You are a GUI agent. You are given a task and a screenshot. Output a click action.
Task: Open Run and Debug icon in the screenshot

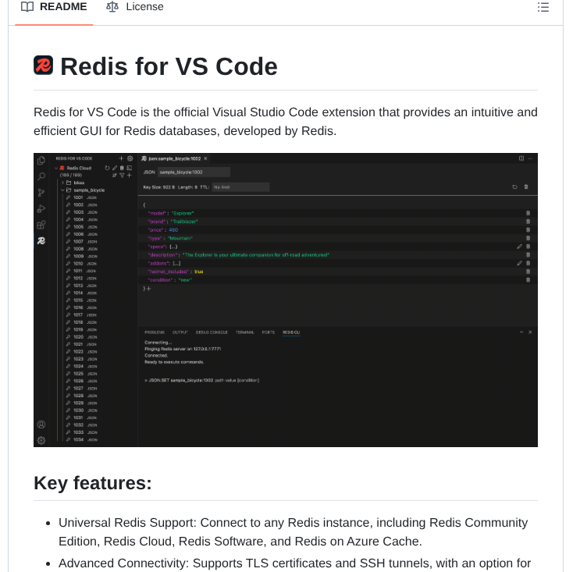click(x=41, y=208)
